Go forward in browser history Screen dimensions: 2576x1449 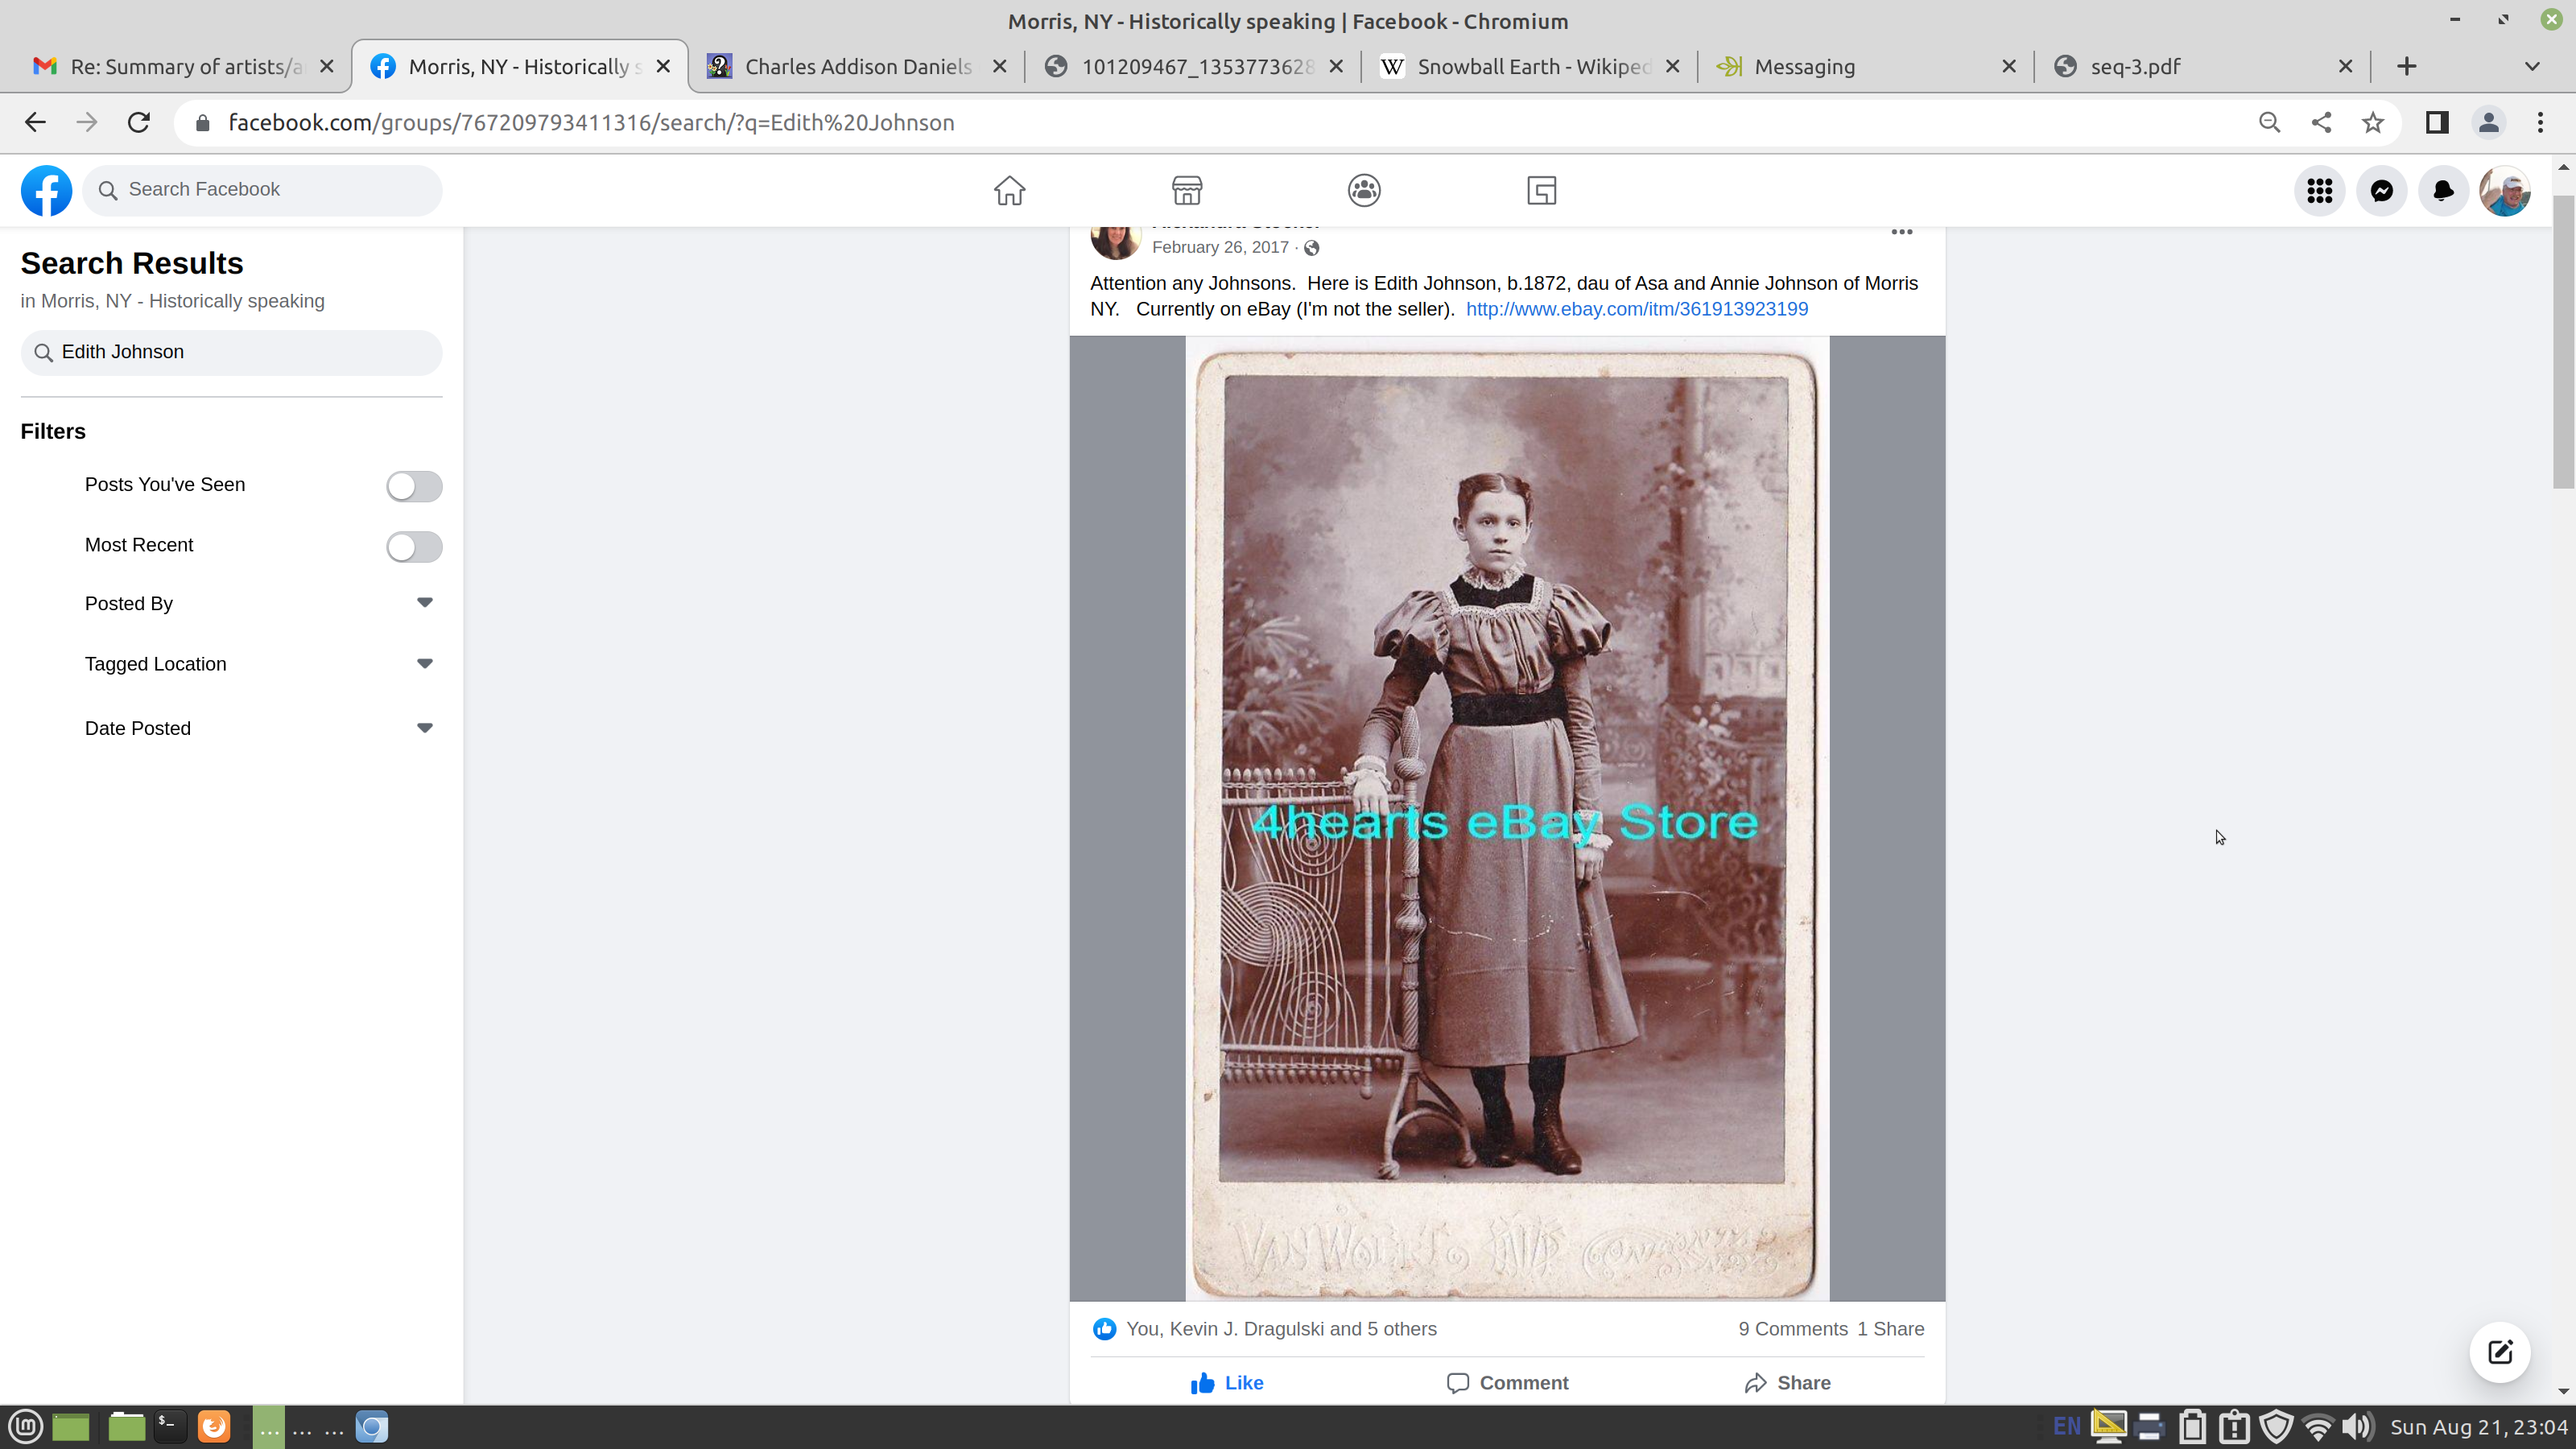pyautogui.click(x=87, y=122)
